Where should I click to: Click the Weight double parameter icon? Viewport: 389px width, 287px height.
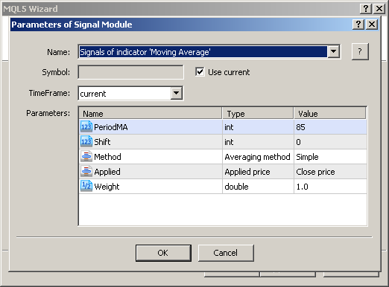tap(86, 187)
